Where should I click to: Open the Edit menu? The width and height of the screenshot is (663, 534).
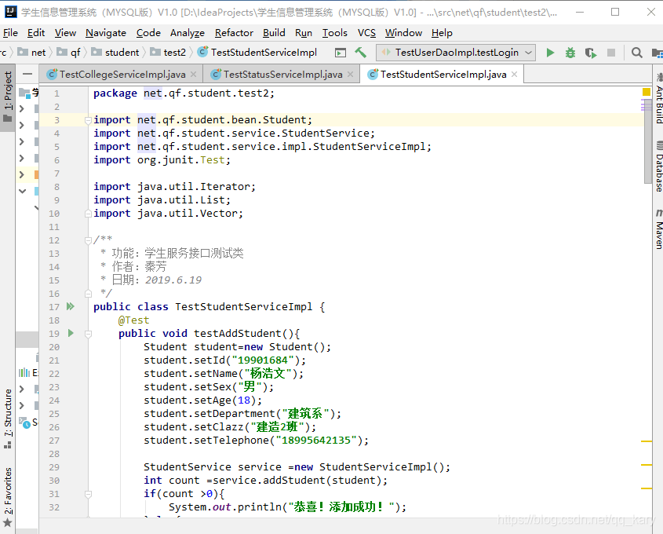pyautogui.click(x=36, y=32)
